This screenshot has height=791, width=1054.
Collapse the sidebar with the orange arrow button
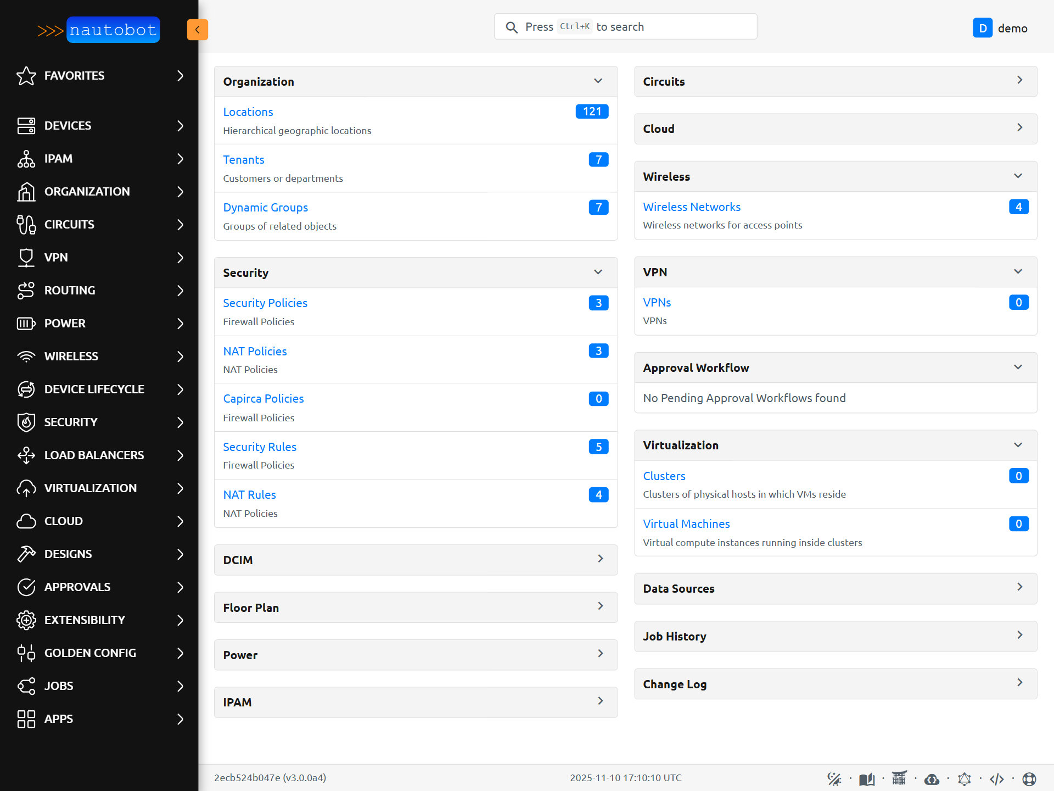click(x=197, y=30)
